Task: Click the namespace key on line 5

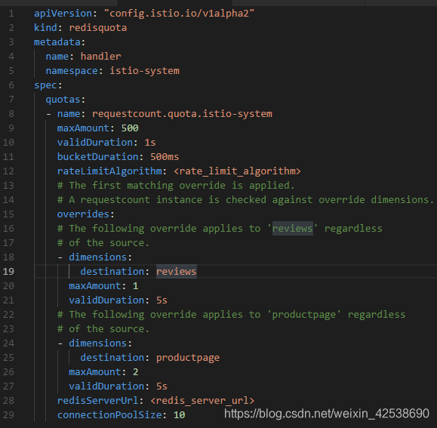Action: [x=72, y=71]
